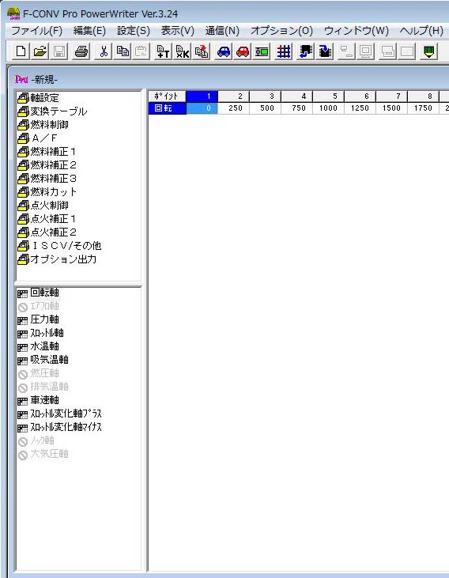Click the red car toolbar icon
This screenshot has height=578, width=449.
(243, 51)
